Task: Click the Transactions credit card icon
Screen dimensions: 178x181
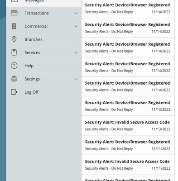Action: coord(14,13)
